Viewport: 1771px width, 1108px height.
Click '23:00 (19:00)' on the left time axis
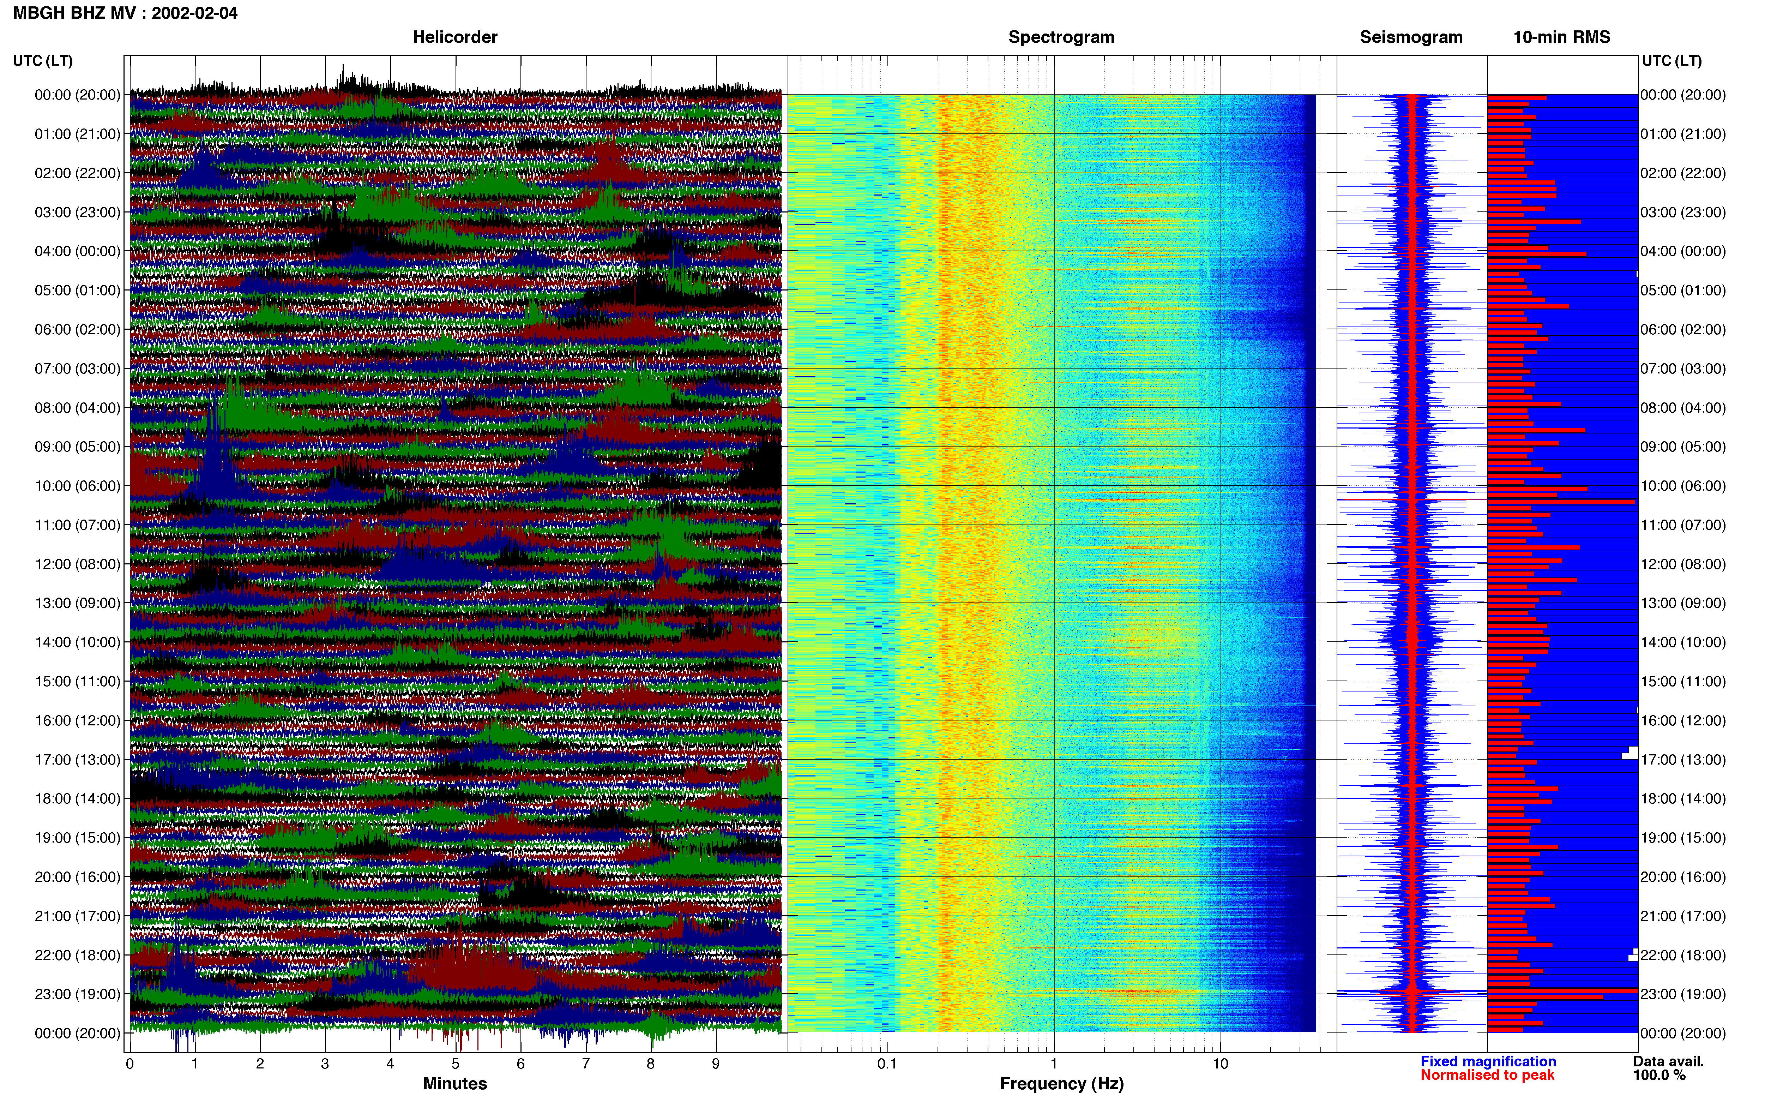[x=77, y=994]
